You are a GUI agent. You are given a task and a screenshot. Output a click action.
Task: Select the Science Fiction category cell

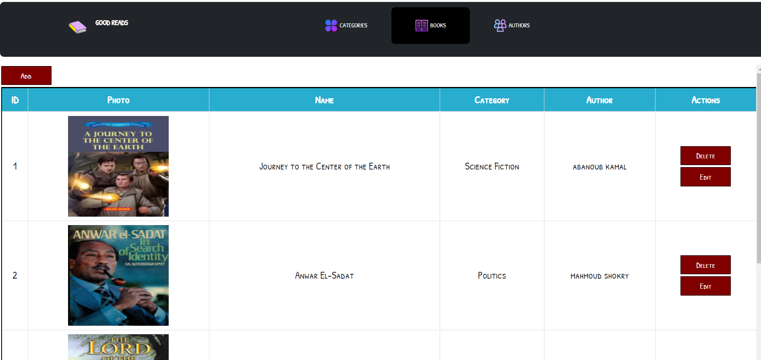pyautogui.click(x=492, y=167)
